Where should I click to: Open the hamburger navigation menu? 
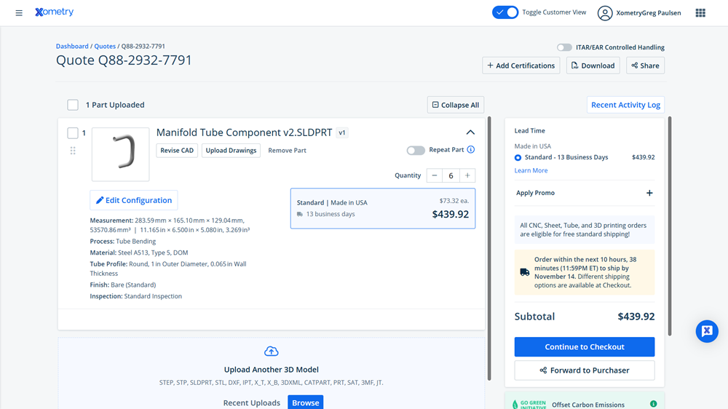tap(19, 13)
